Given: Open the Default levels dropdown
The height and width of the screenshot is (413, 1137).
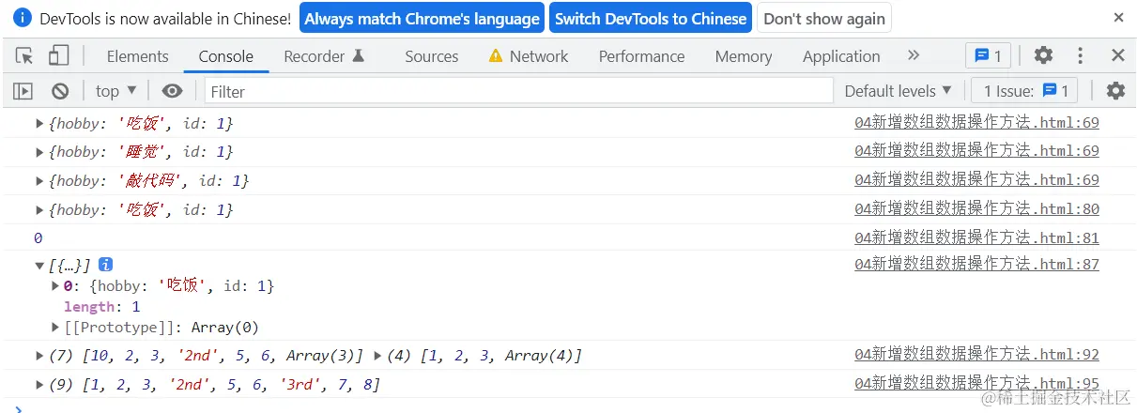Looking at the screenshot, I should (x=898, y=91).
